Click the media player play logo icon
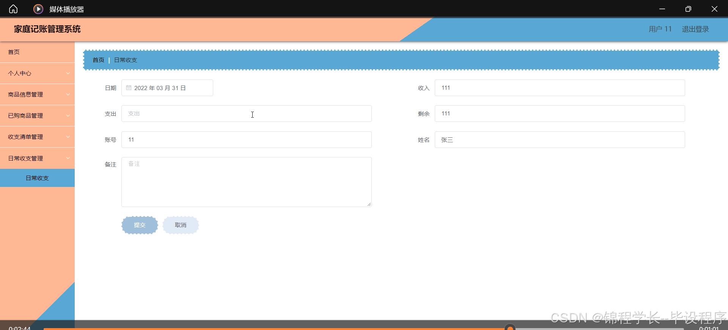 (38, 9)
